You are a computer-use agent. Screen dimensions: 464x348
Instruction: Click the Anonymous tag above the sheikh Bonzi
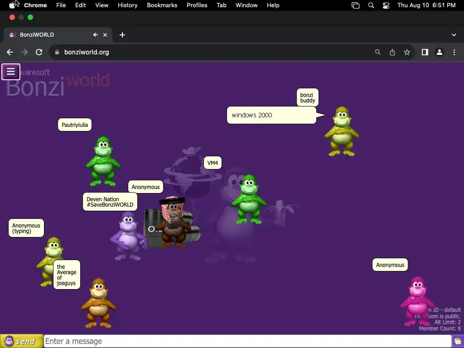[x=145, y=187]
